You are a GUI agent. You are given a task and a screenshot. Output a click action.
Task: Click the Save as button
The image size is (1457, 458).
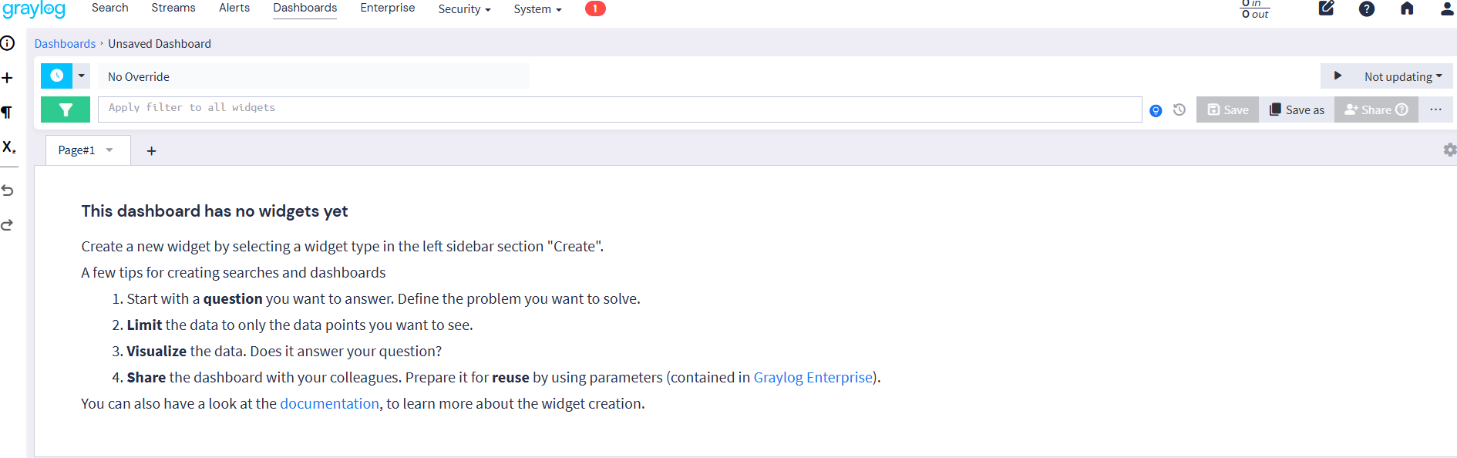click(1297, 109)
